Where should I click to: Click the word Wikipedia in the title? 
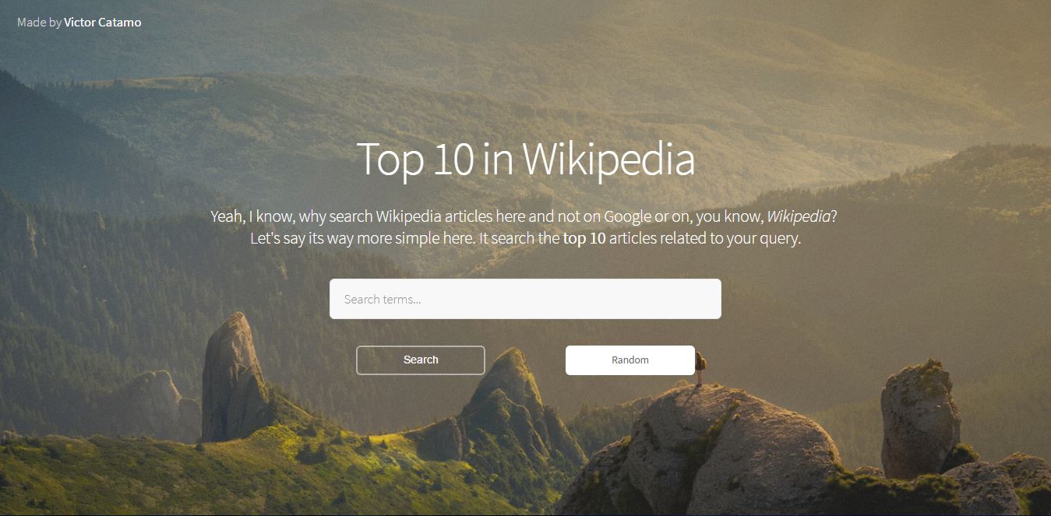click(x=608, y=159)
